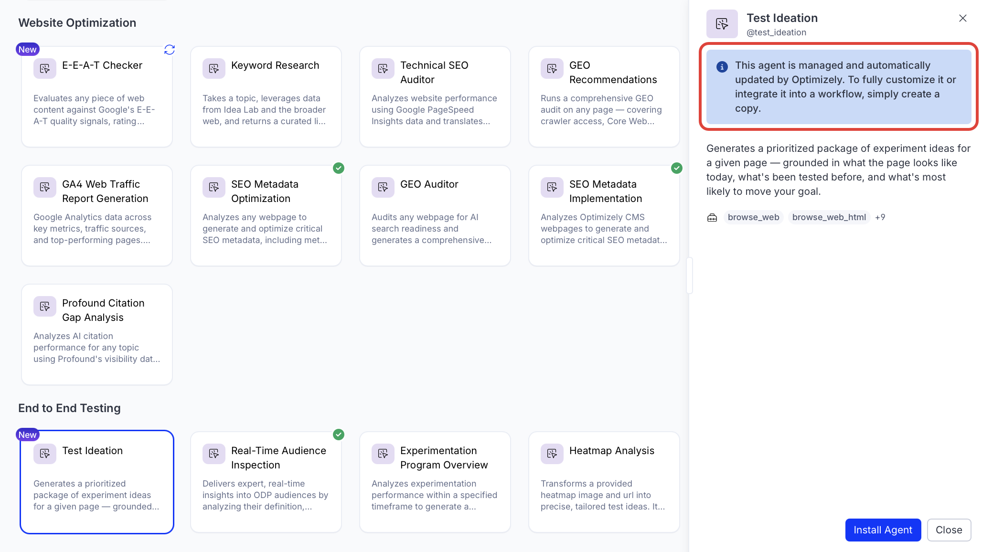Screen dimensions: 982x552
Task: Open the @test_ideation agent handle
Action: coord(776,32)
